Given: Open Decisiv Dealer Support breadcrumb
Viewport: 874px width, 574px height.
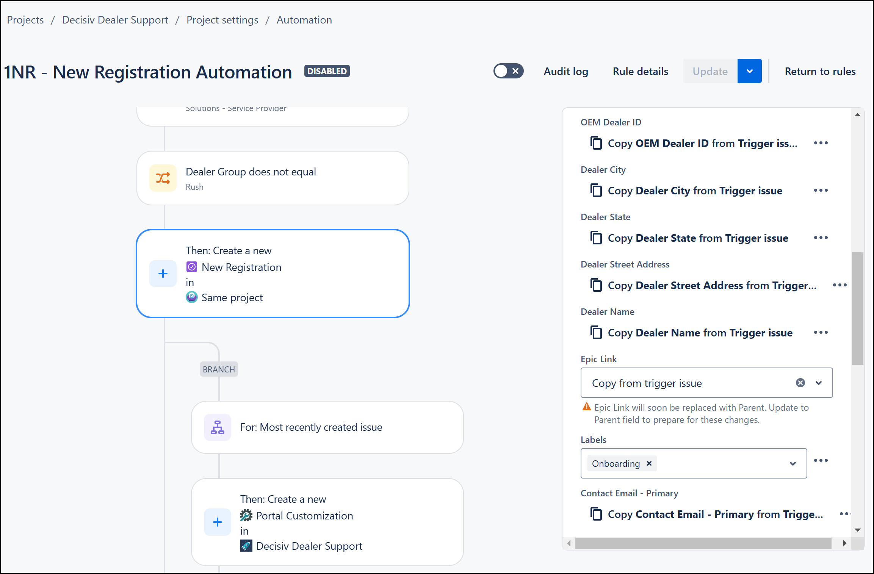Looking at the screenshot, I should (x=115, y=20).
